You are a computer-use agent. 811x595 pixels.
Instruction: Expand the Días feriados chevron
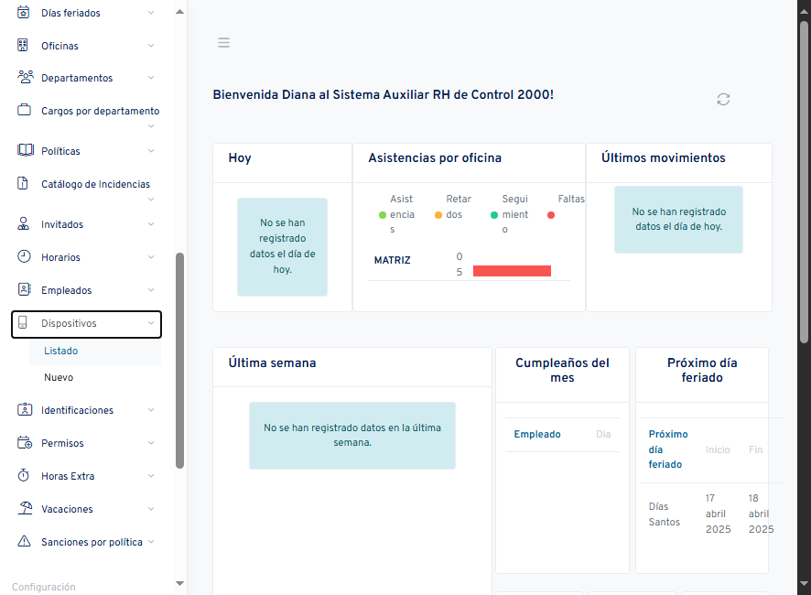[151, 13]
